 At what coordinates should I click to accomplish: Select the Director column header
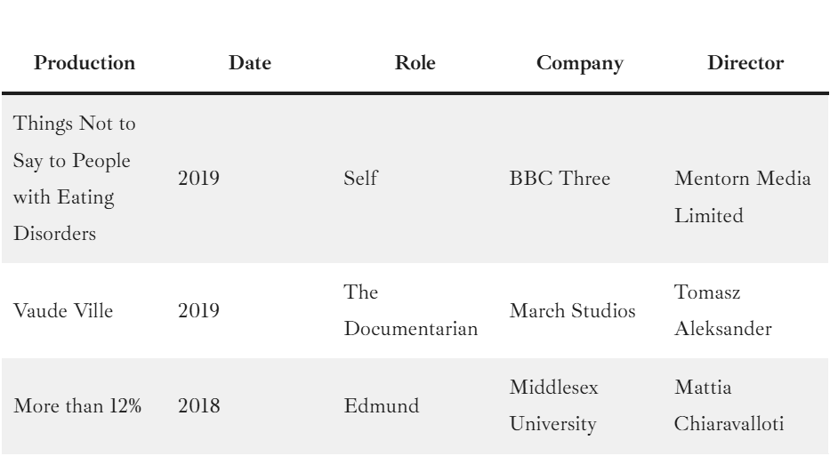(745, 64)
